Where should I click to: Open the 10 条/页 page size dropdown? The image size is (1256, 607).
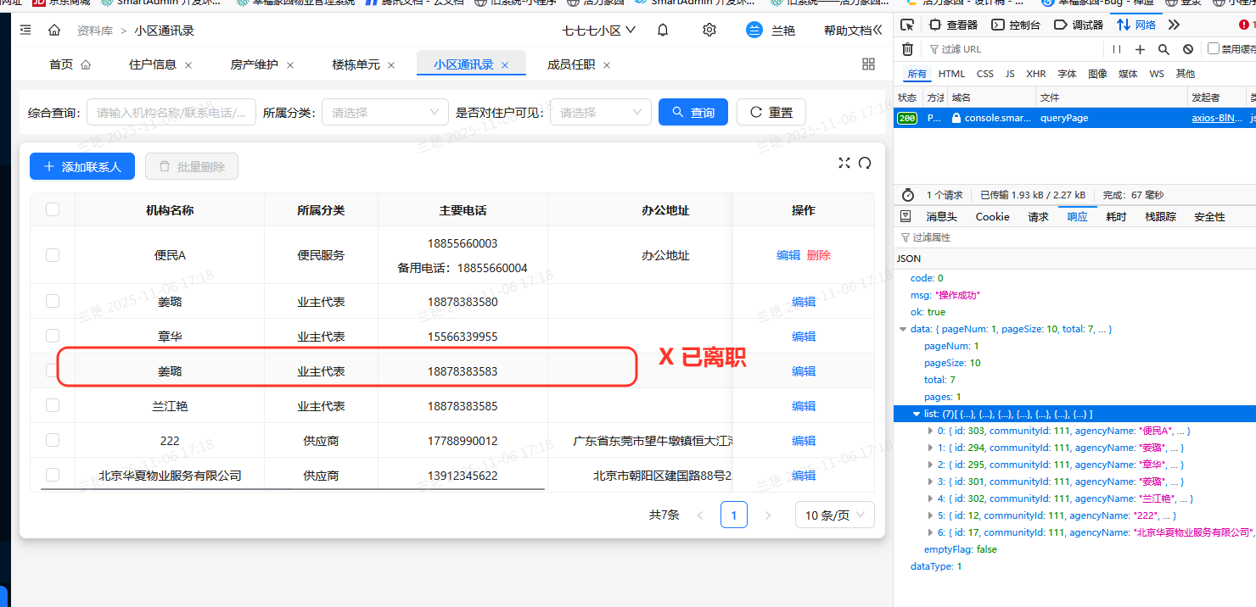point(834,515)
